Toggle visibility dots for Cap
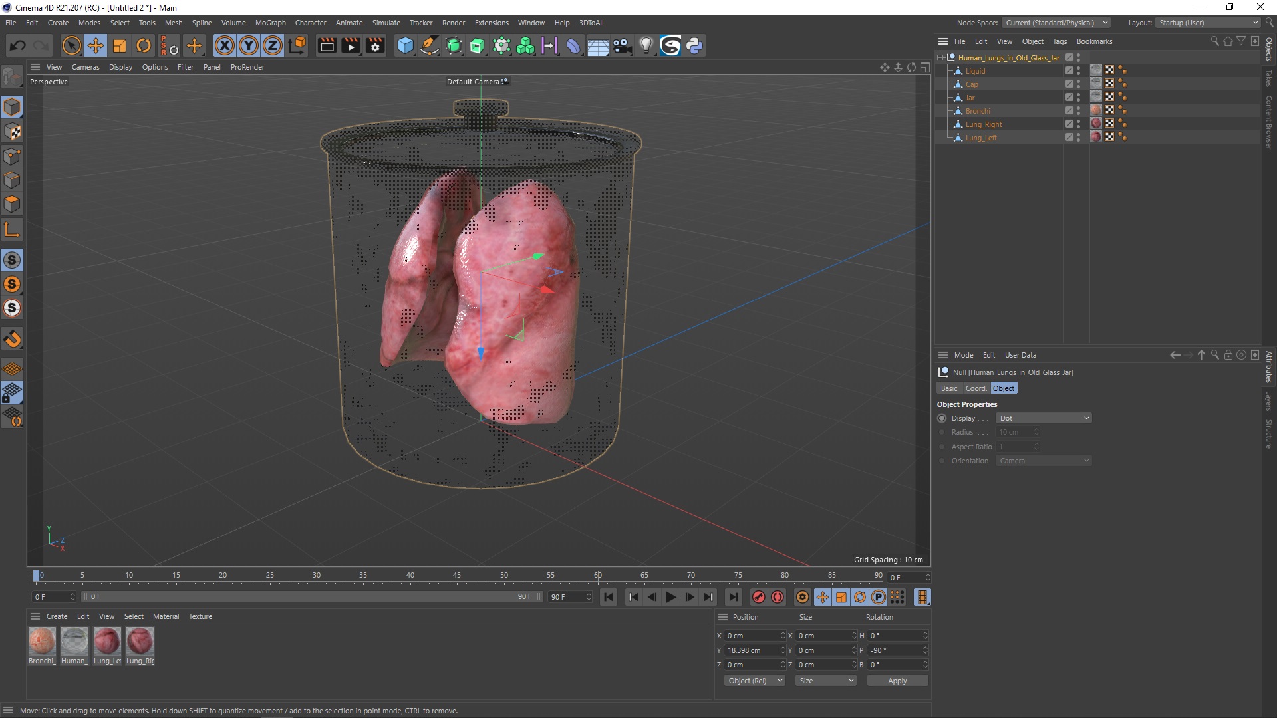 [x=1079, y=84]
